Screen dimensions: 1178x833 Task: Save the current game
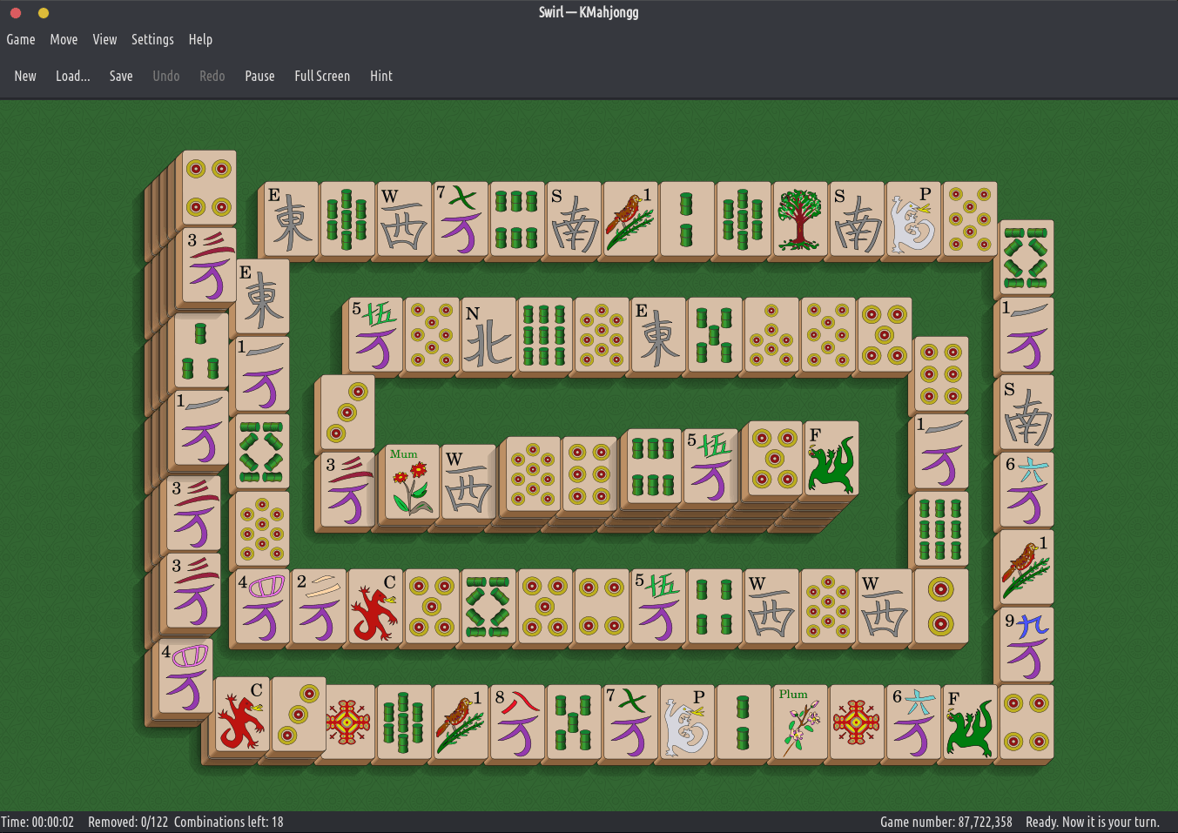pos(121,76)
